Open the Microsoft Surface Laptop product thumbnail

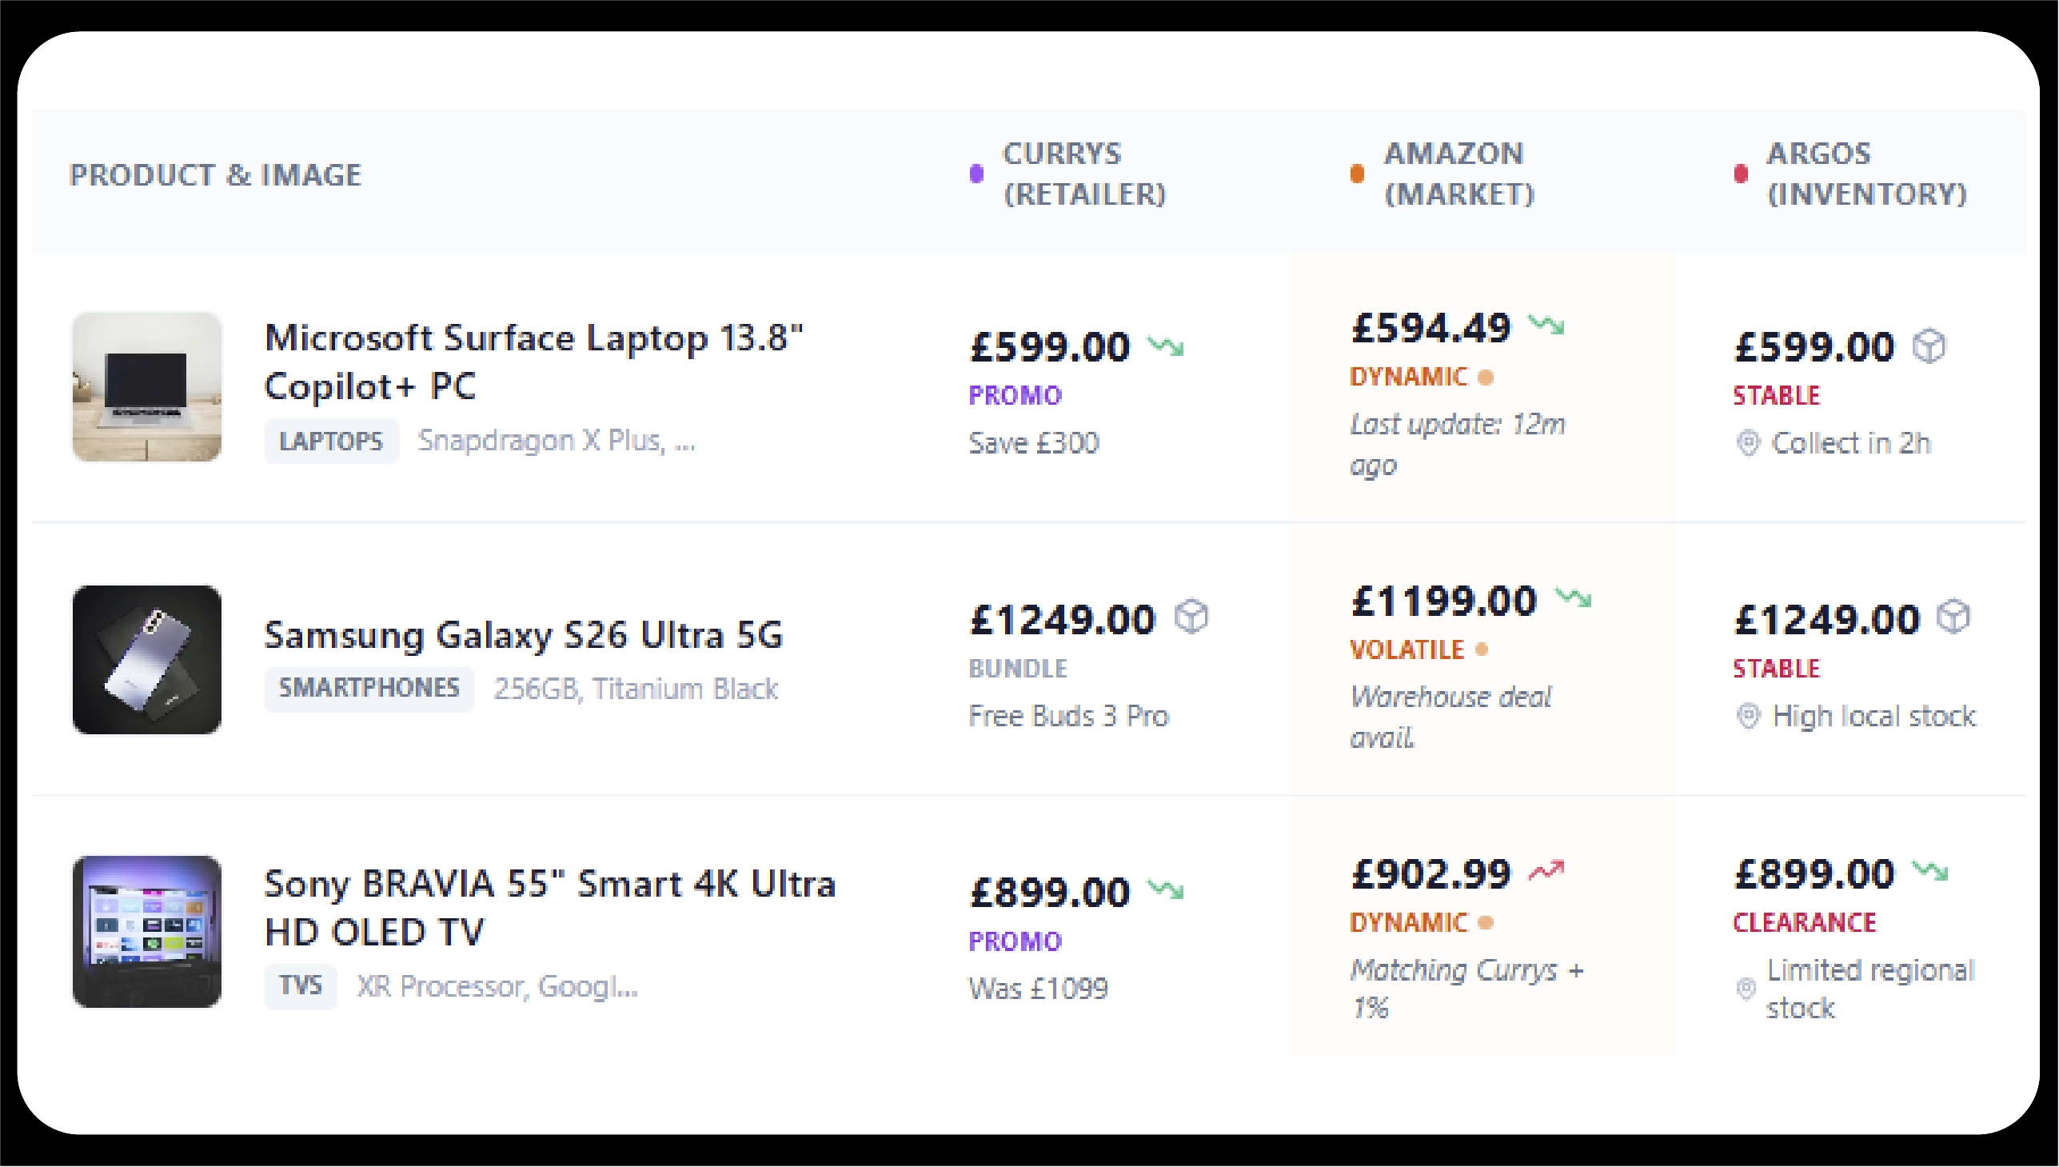tap(146, 387)
